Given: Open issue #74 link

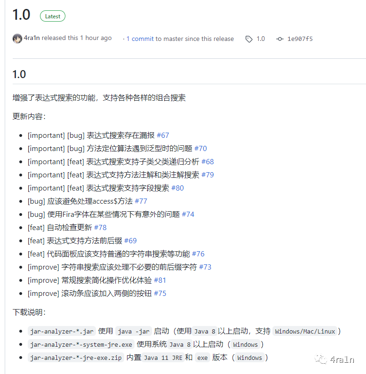Looking at the screenshot, I should pyautogui.click(x=188, y=214).
